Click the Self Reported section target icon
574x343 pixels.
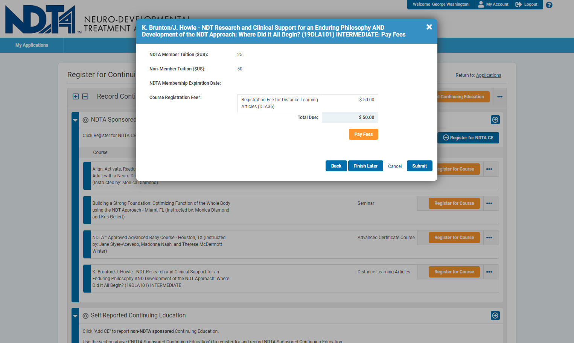click(x=85, y=316)
